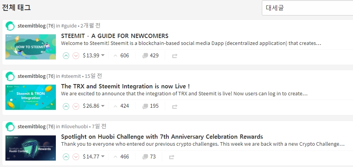353x167 pixels.
Task: Open the Steemit & TRON Integration thumbnail
Action: [30, 97]
